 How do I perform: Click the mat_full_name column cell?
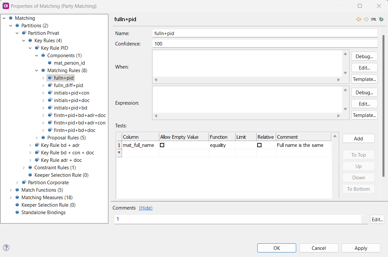pos(140,145)
